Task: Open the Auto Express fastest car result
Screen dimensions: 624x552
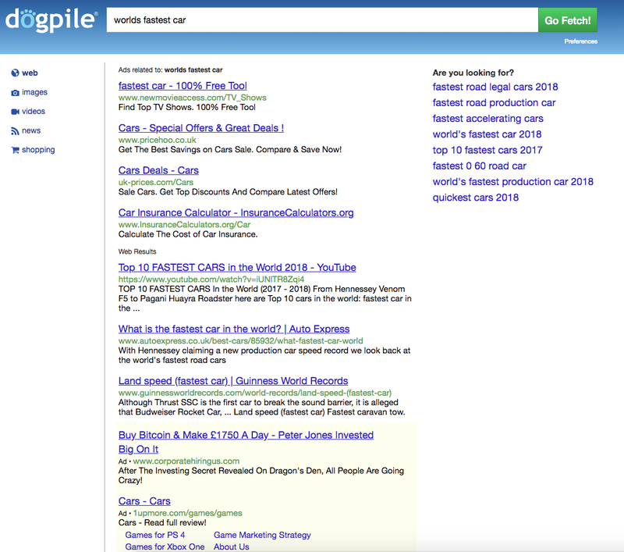Action: point(234,329)
